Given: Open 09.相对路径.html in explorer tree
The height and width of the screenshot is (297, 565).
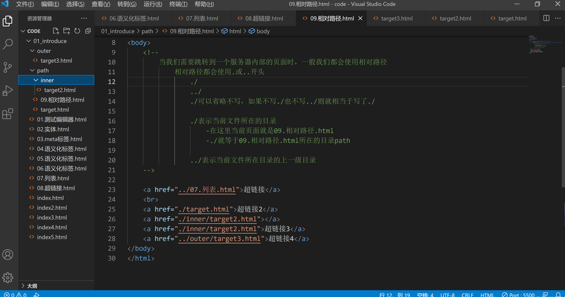Looking at the screenshot, I should [x=56, y=100].
